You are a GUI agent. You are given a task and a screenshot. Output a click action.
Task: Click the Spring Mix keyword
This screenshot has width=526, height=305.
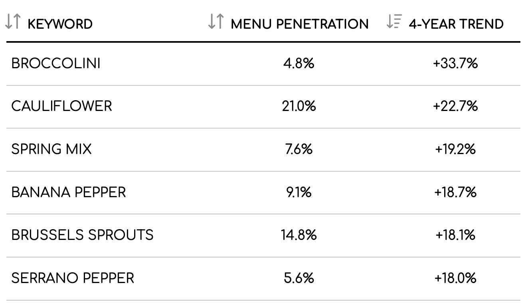click(x=51, y=149)
